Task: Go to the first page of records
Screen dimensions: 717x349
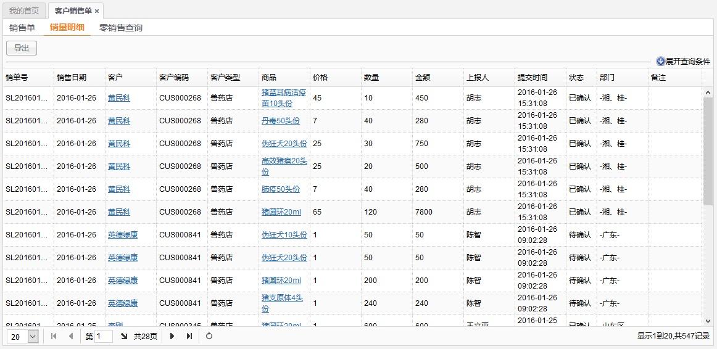Action: click(x=54, y=336)
